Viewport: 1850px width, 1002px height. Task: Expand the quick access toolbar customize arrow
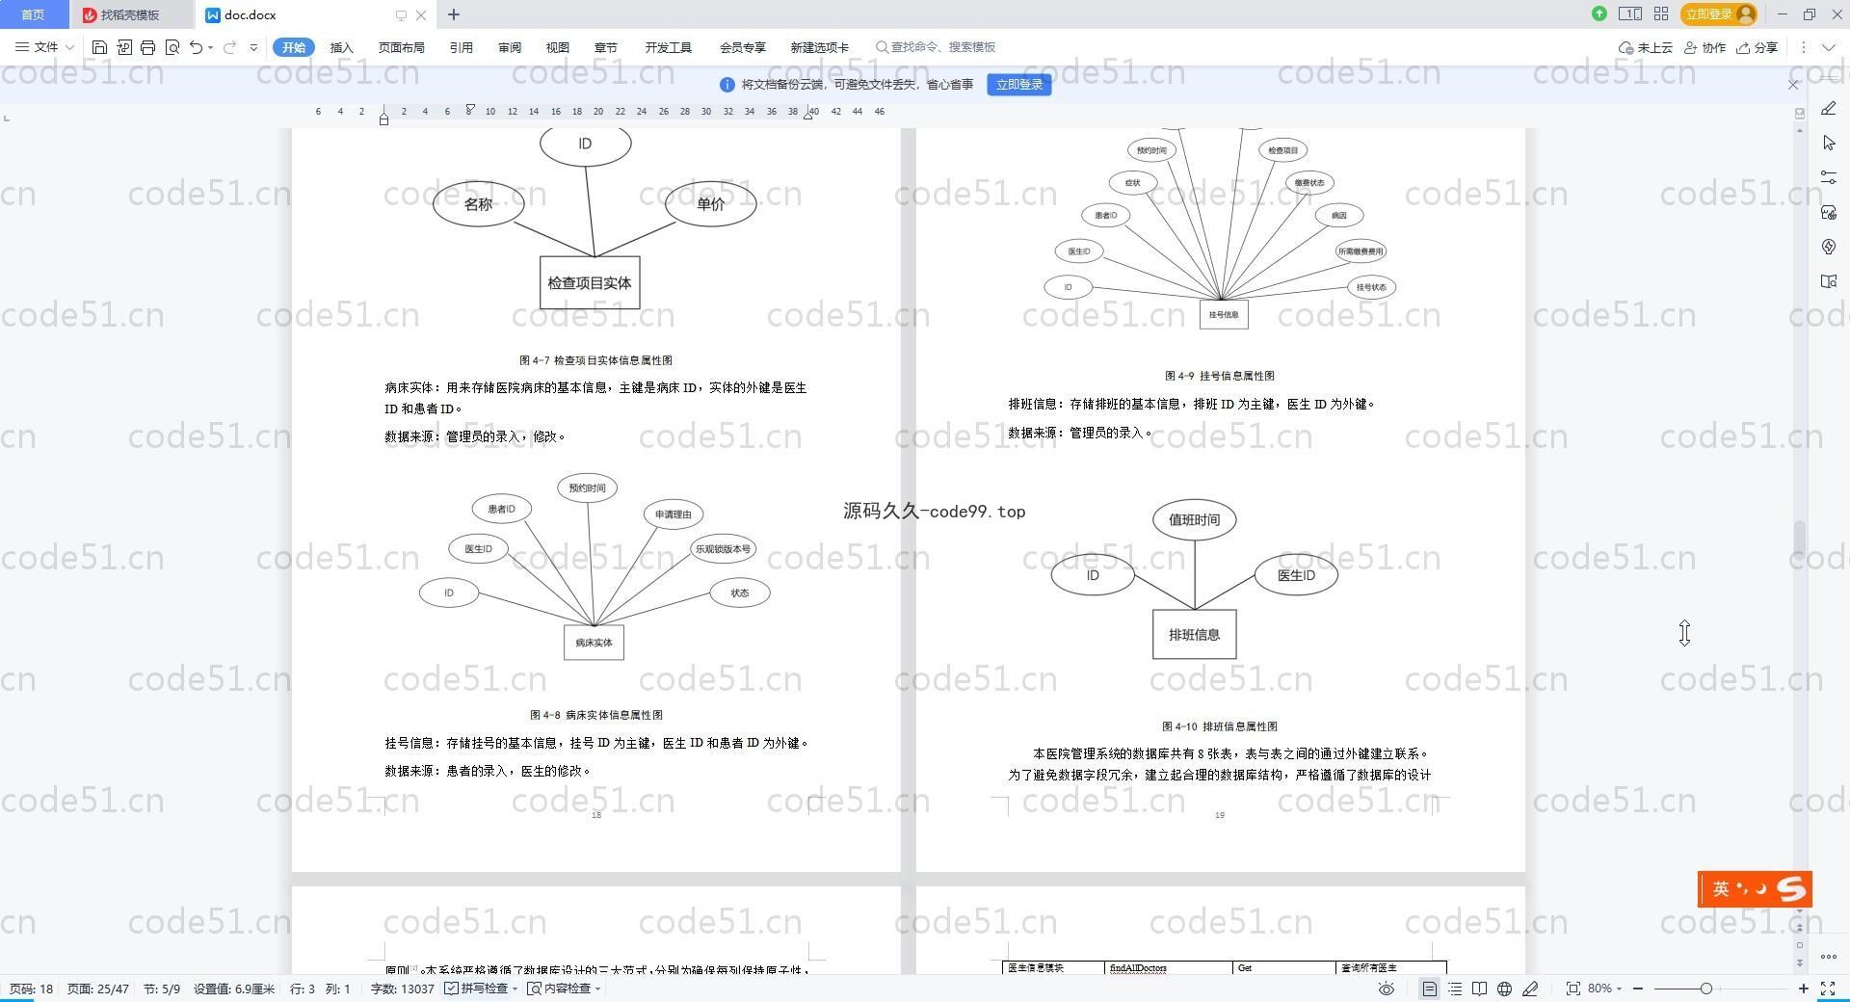click(253, 47)
